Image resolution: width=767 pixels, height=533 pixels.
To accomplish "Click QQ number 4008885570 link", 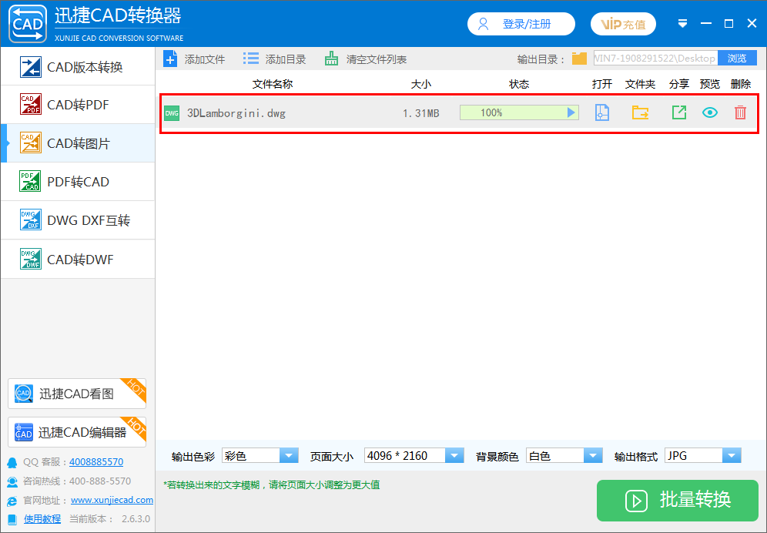I will coord(96,461).
